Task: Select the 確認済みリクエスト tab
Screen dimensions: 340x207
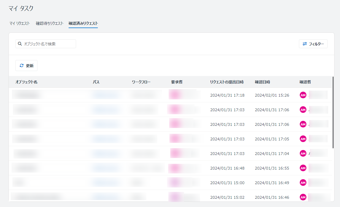Action: pos(83,23)
